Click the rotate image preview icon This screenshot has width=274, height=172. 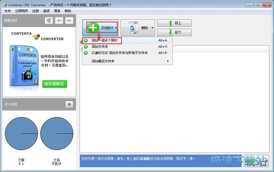point(49,20)
